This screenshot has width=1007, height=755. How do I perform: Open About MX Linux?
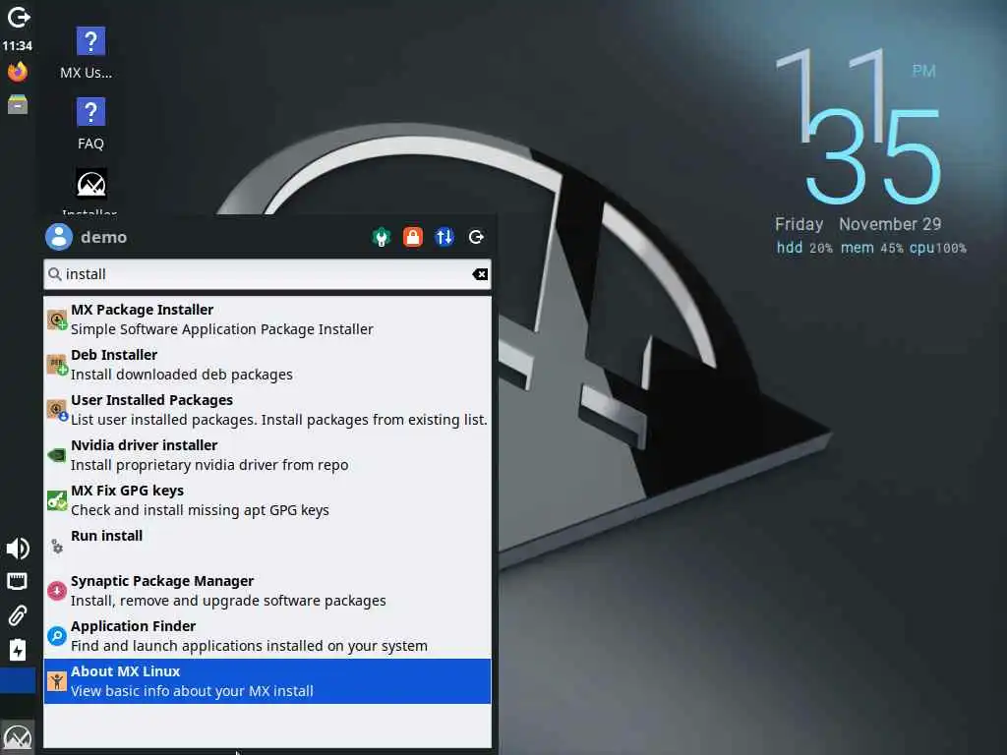coord(267,681)
